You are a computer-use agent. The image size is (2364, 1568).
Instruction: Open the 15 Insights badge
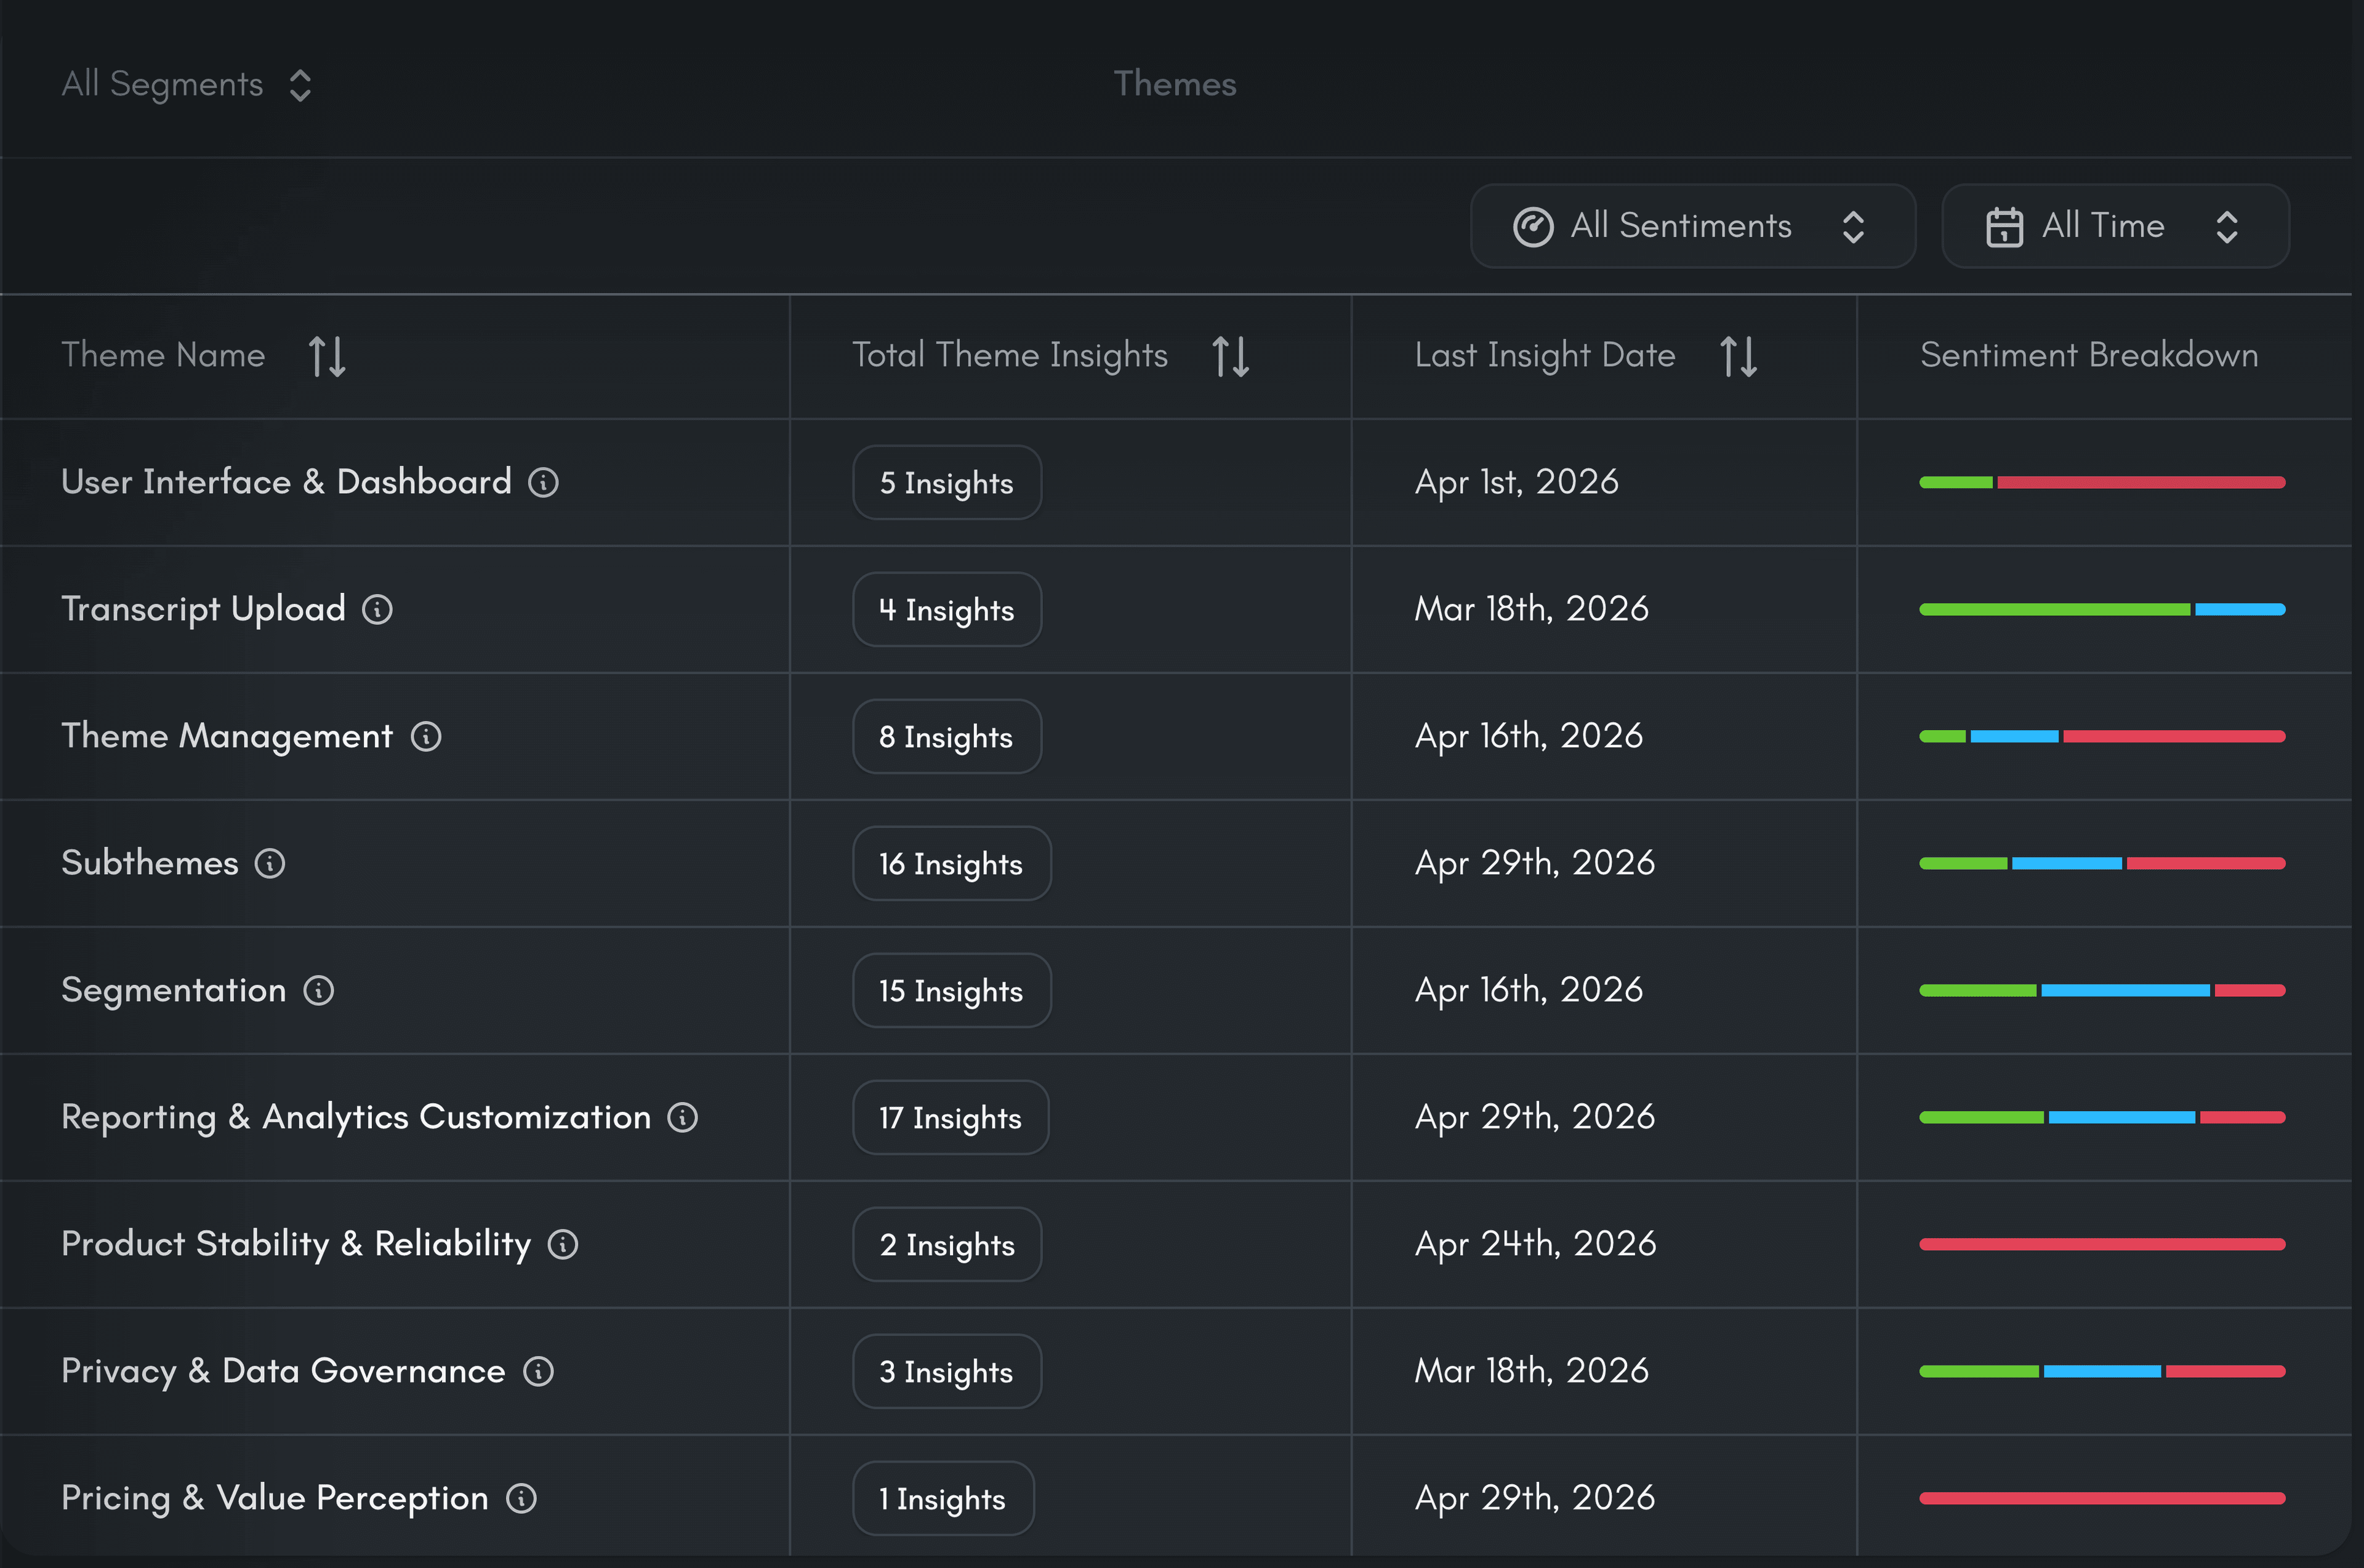click(x=952, y=991)
